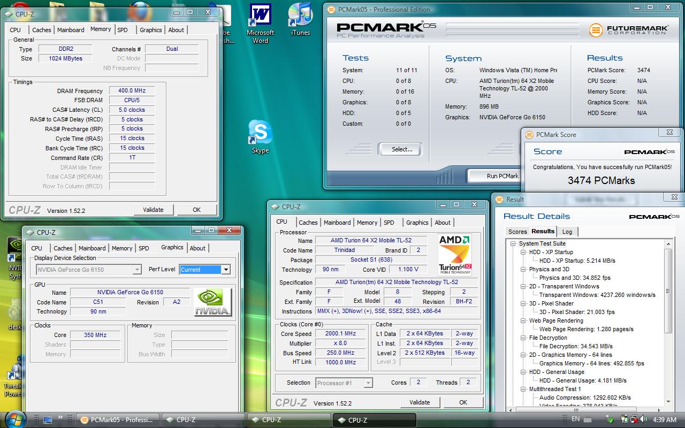Click the Result Details scrollbar down arrow
Viewport: 685px width, 428px height.
(x=668, y=402)
